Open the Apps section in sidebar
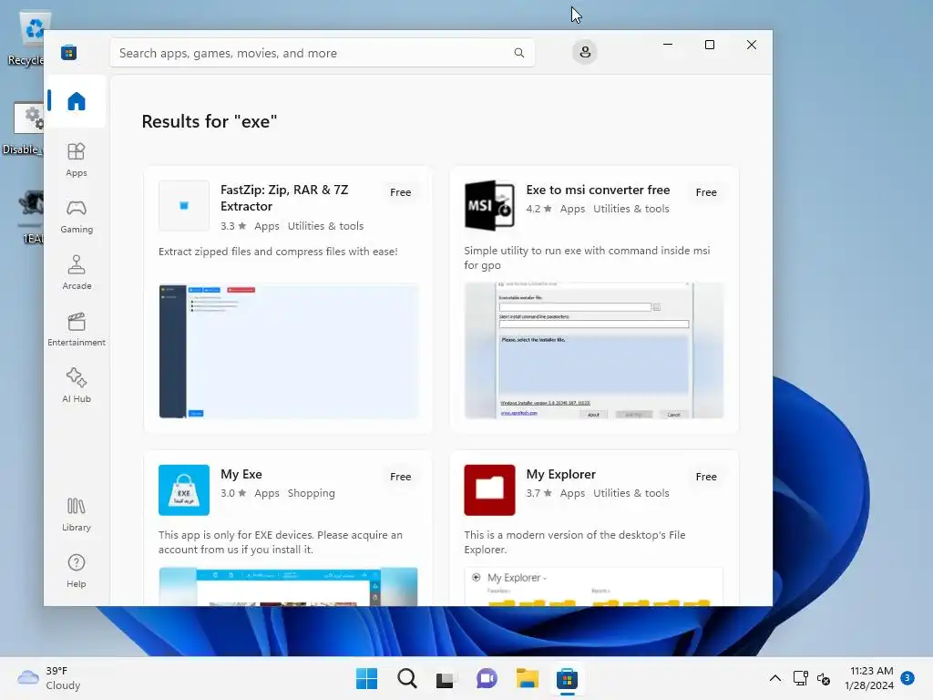Screen dimensions: 933x700 [77, 160]
